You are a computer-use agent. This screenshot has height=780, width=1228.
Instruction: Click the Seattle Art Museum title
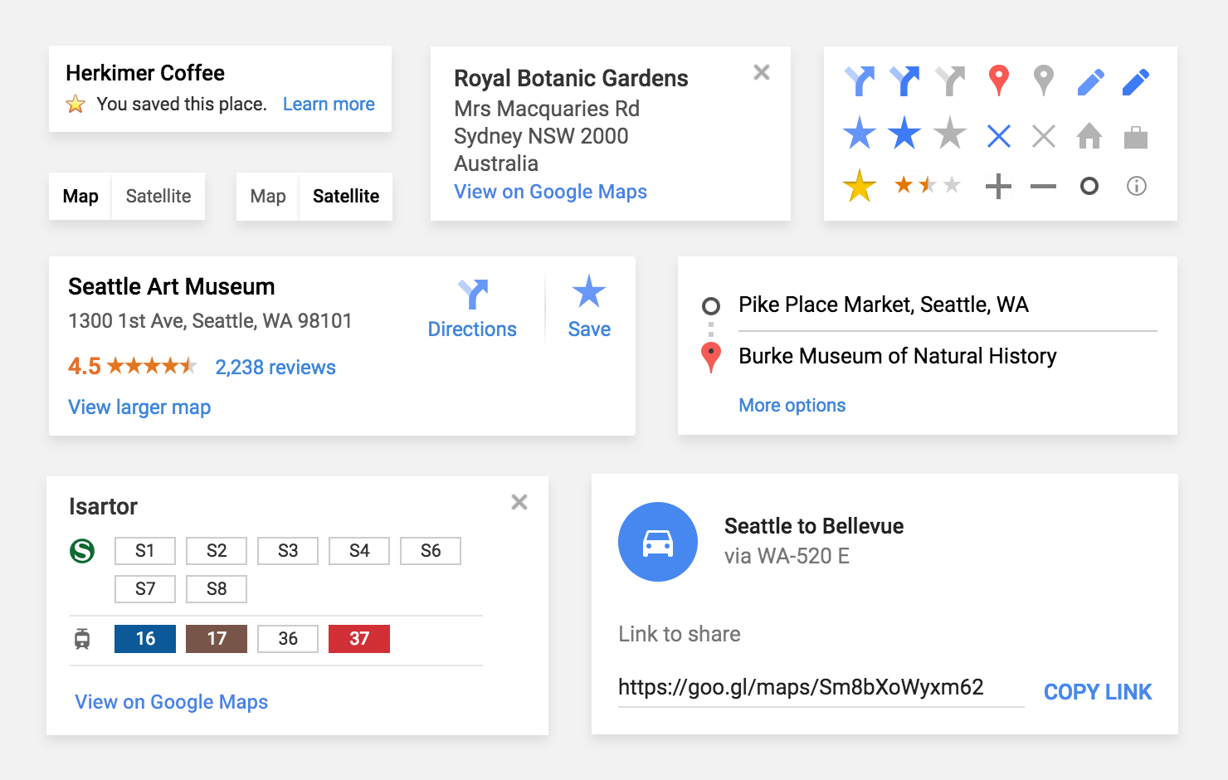click(172, 287)
